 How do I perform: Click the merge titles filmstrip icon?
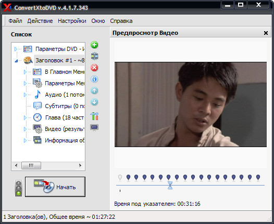[x=94, y=56]
